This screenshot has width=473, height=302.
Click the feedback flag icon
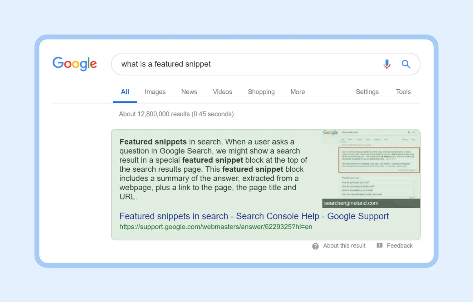[x=380, y=246]
